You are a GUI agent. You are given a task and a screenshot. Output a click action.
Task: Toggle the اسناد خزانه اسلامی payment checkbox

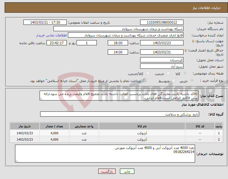tap(145, 80)
